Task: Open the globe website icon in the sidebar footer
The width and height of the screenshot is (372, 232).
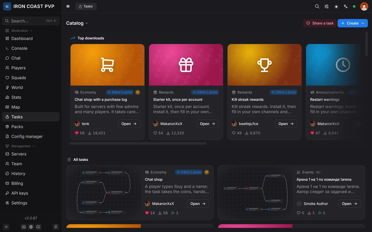Action: (31, 227)
